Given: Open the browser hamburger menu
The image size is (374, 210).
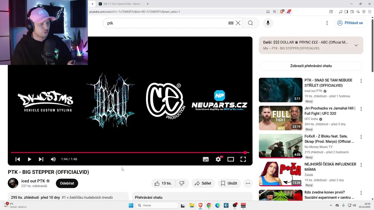Looking at the screenshot, I should [370, 12].
